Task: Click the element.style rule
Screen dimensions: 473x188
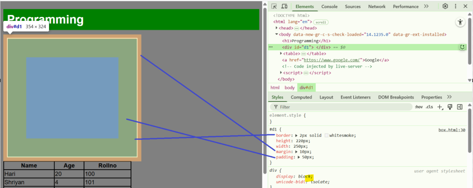Action: [287, 115]
